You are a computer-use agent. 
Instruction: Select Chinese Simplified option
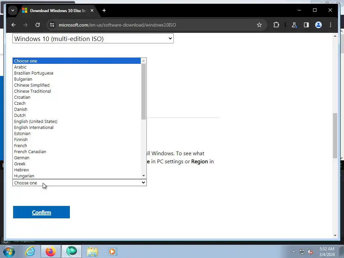pyautogui.click(x=77, y=85)
